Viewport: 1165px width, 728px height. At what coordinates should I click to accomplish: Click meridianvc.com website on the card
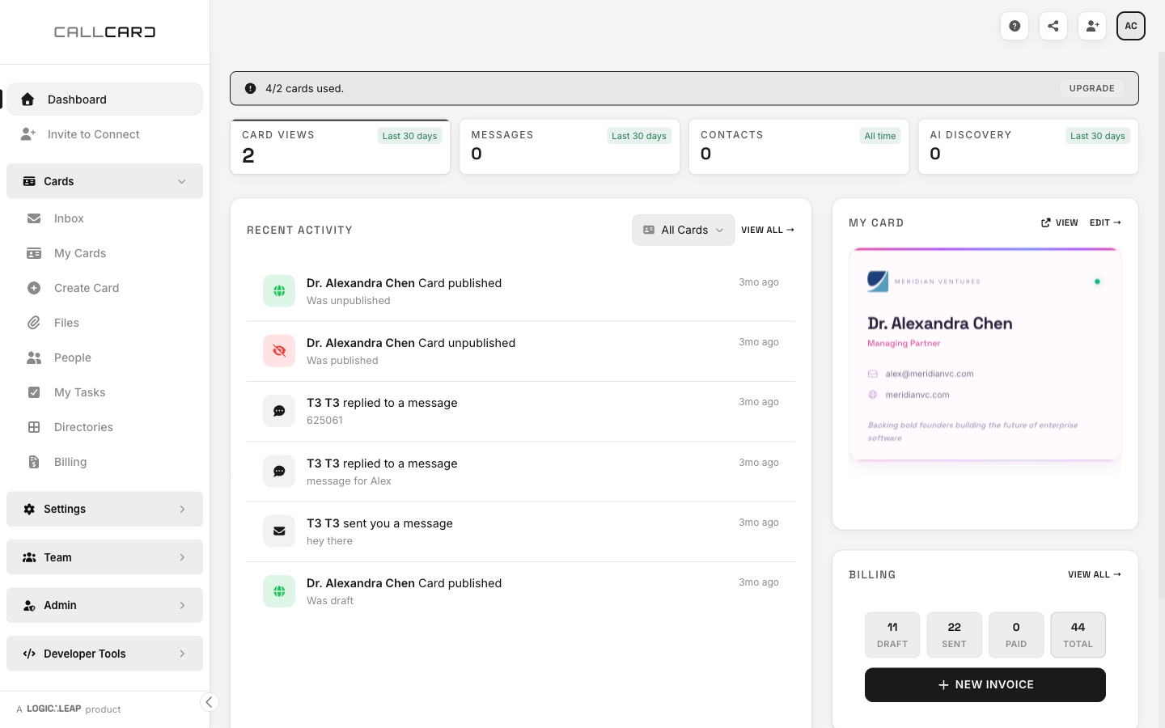[x=917, y=395]
